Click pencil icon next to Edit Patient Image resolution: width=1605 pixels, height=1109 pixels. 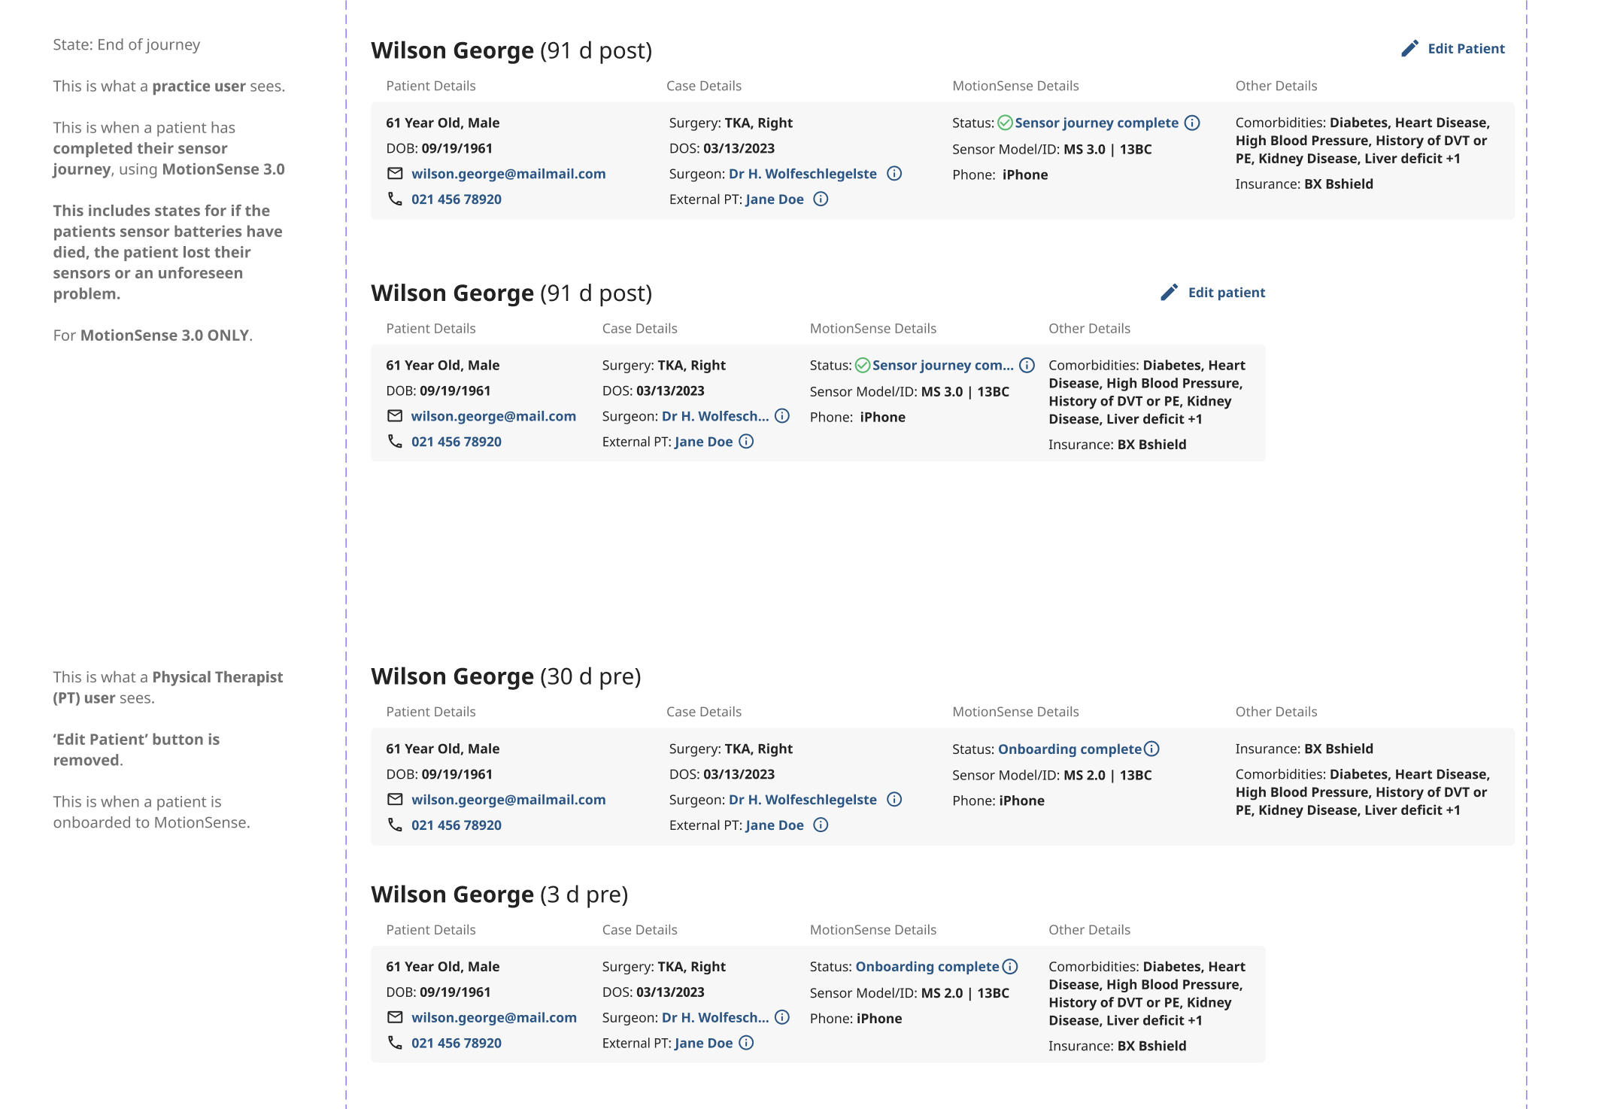[1409, 49]
